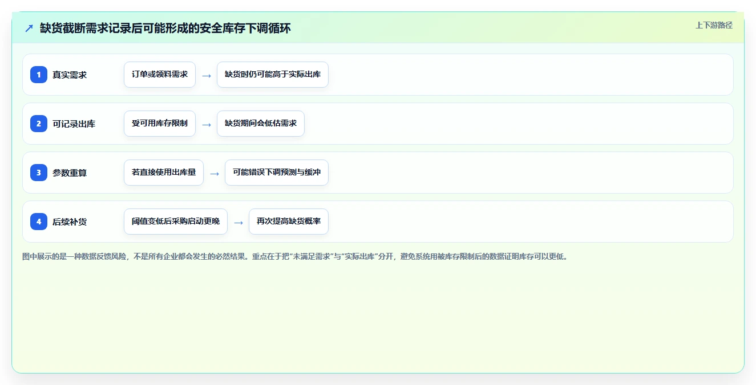This screenshot has height=385, width=756.
Task: Click the step 2 number badge
Action: point(39,124)
